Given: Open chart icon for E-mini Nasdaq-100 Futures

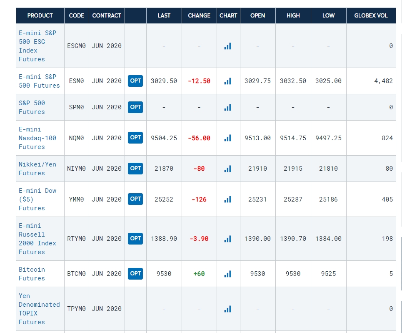Looking at the screenshot, I should (x=228, y=138).
